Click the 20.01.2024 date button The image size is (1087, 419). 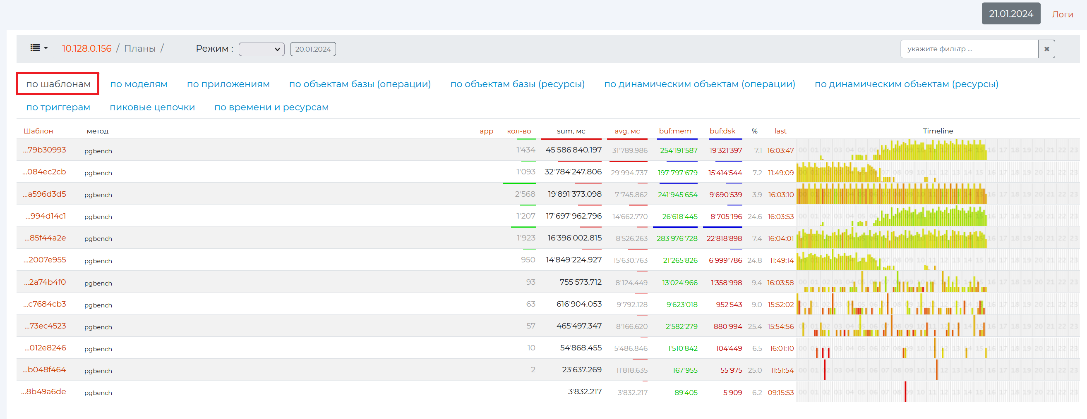point(313,49)
